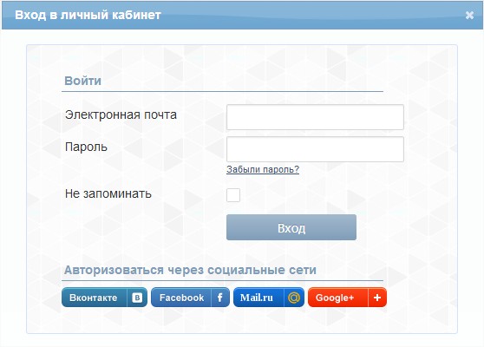
Task: Focus the Пароль input field
Action: [x=315, y=149]
